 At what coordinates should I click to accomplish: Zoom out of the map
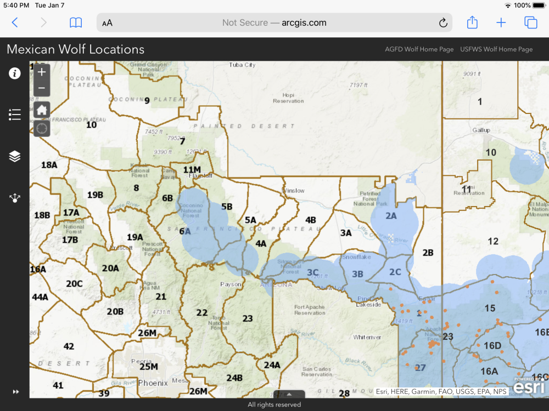(x=42, y=88)
